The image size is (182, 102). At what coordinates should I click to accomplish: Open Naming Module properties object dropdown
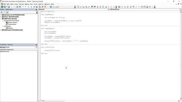[x=36, y=47]
